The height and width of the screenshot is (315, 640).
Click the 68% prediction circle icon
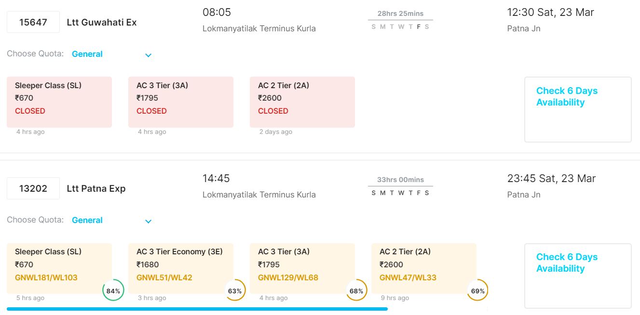pos(356,291)
